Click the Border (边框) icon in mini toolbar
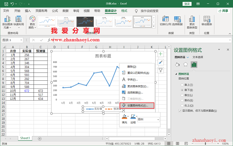This screenshot has width=233, height=146. point(133,117)
